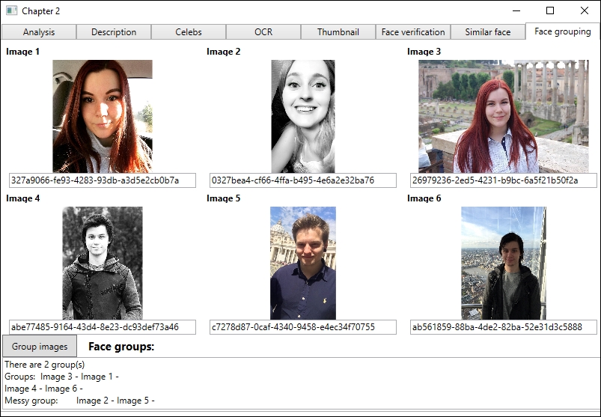Image resolution: width=601 pixels, height=417 pixels.
Task: Select the Image 5 photo thumbnail
Action: (303, 263)
